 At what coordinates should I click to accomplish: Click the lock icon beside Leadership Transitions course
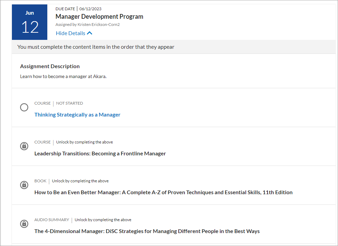coord(24,146)
